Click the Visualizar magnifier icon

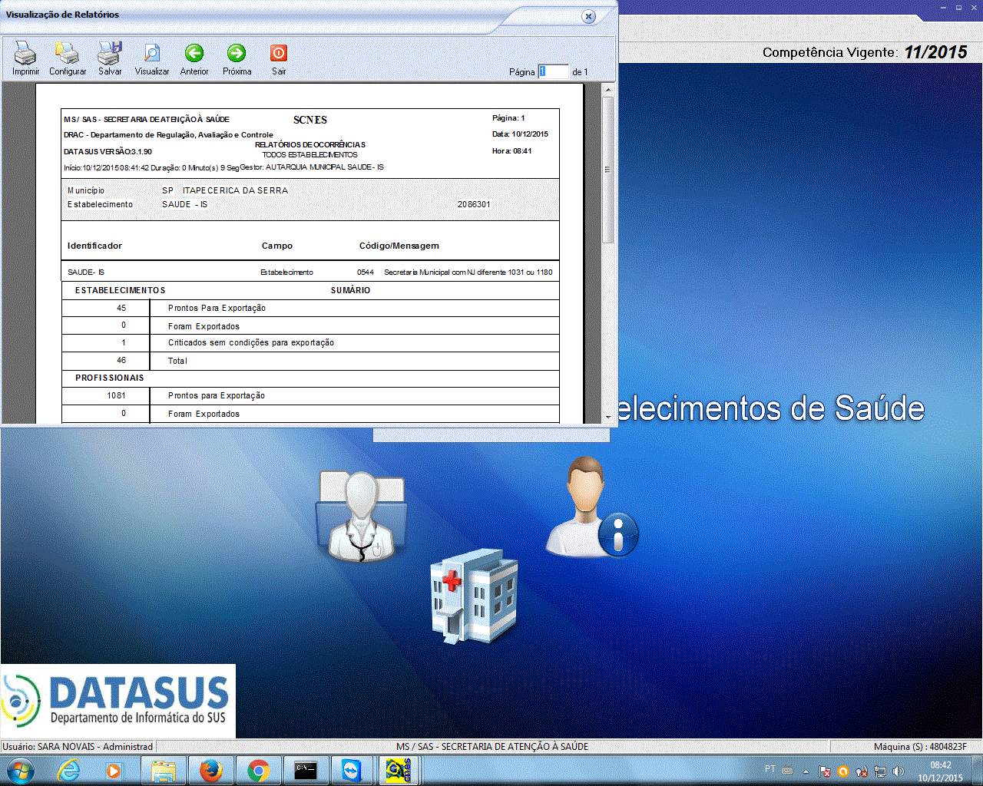click(152, 54)
